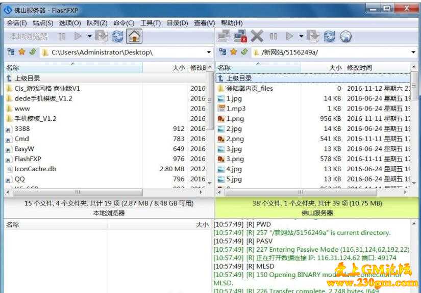Click the remote pane pause icon
The width and height of the screenshot is (421, 293).
[274, 36]
